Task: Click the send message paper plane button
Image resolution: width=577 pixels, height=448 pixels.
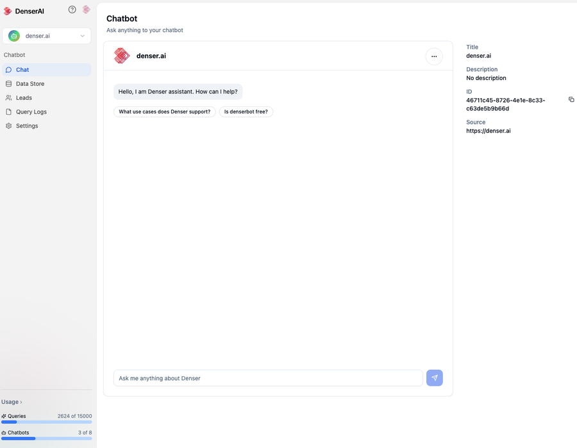Action: [434, 377]
